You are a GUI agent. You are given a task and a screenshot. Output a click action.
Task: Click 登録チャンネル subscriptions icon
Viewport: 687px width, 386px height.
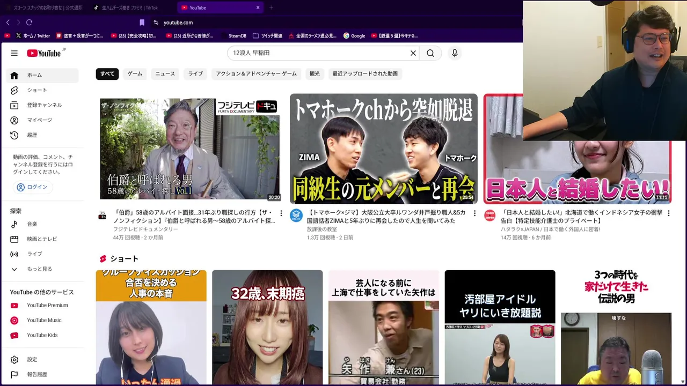(14, 105)
